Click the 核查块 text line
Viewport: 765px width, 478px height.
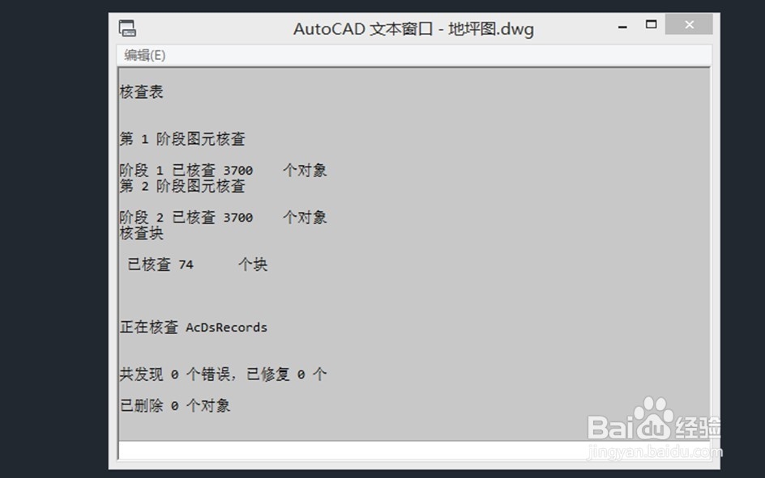pos(142,233)
